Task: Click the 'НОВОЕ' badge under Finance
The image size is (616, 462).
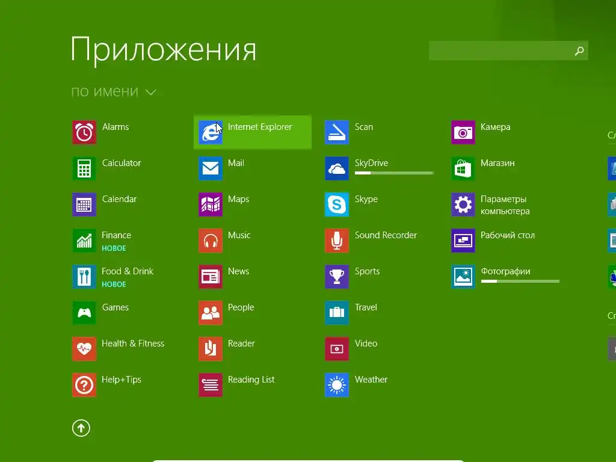Action: [x=114, y=248]
